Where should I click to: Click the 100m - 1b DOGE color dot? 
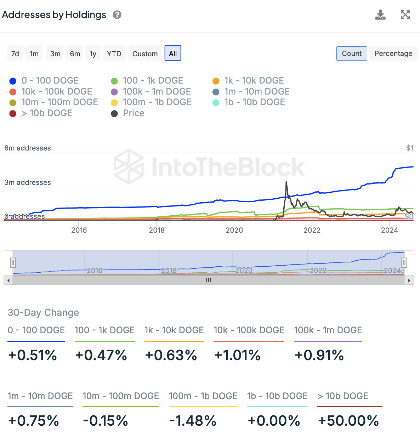point(114,103)
